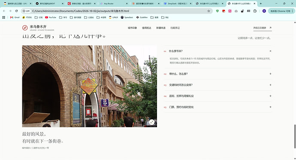The height and width of the screenshot is (160, 296).
Task: Collapse the 什么季节来? accordion item
Action: pos(217,51)
